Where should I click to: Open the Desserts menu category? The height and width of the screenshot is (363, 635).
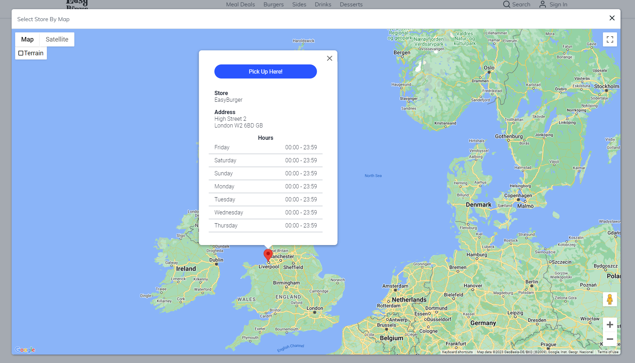[x=351, y=5]
